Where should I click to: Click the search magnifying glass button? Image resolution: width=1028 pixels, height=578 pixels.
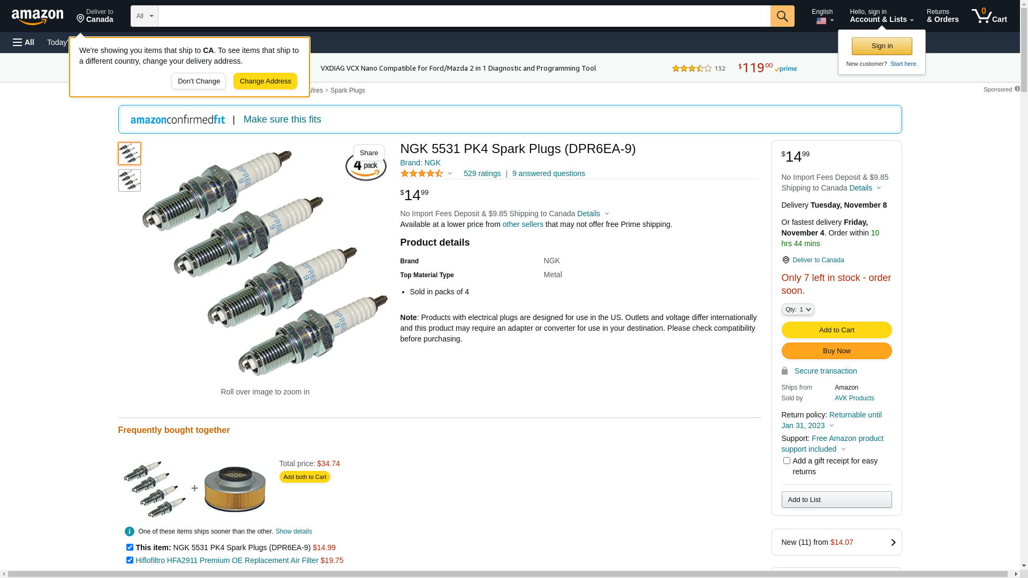782,16
